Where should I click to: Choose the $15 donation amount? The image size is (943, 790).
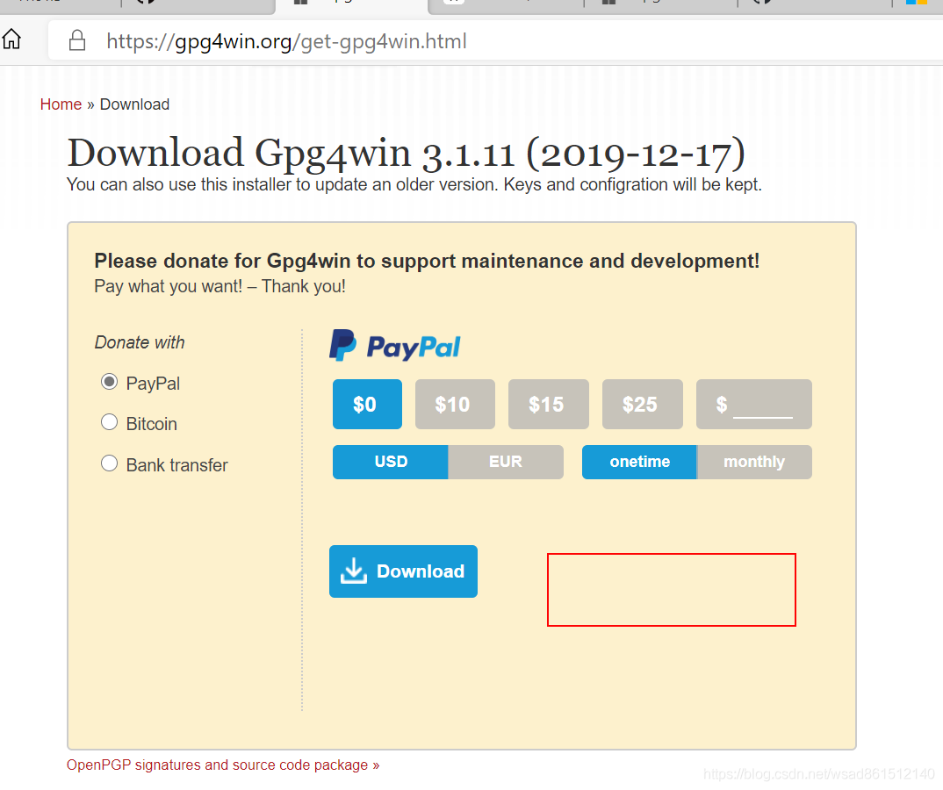coord(548,404)
